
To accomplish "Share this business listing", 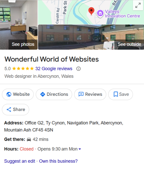I will [x=16, y=109].
